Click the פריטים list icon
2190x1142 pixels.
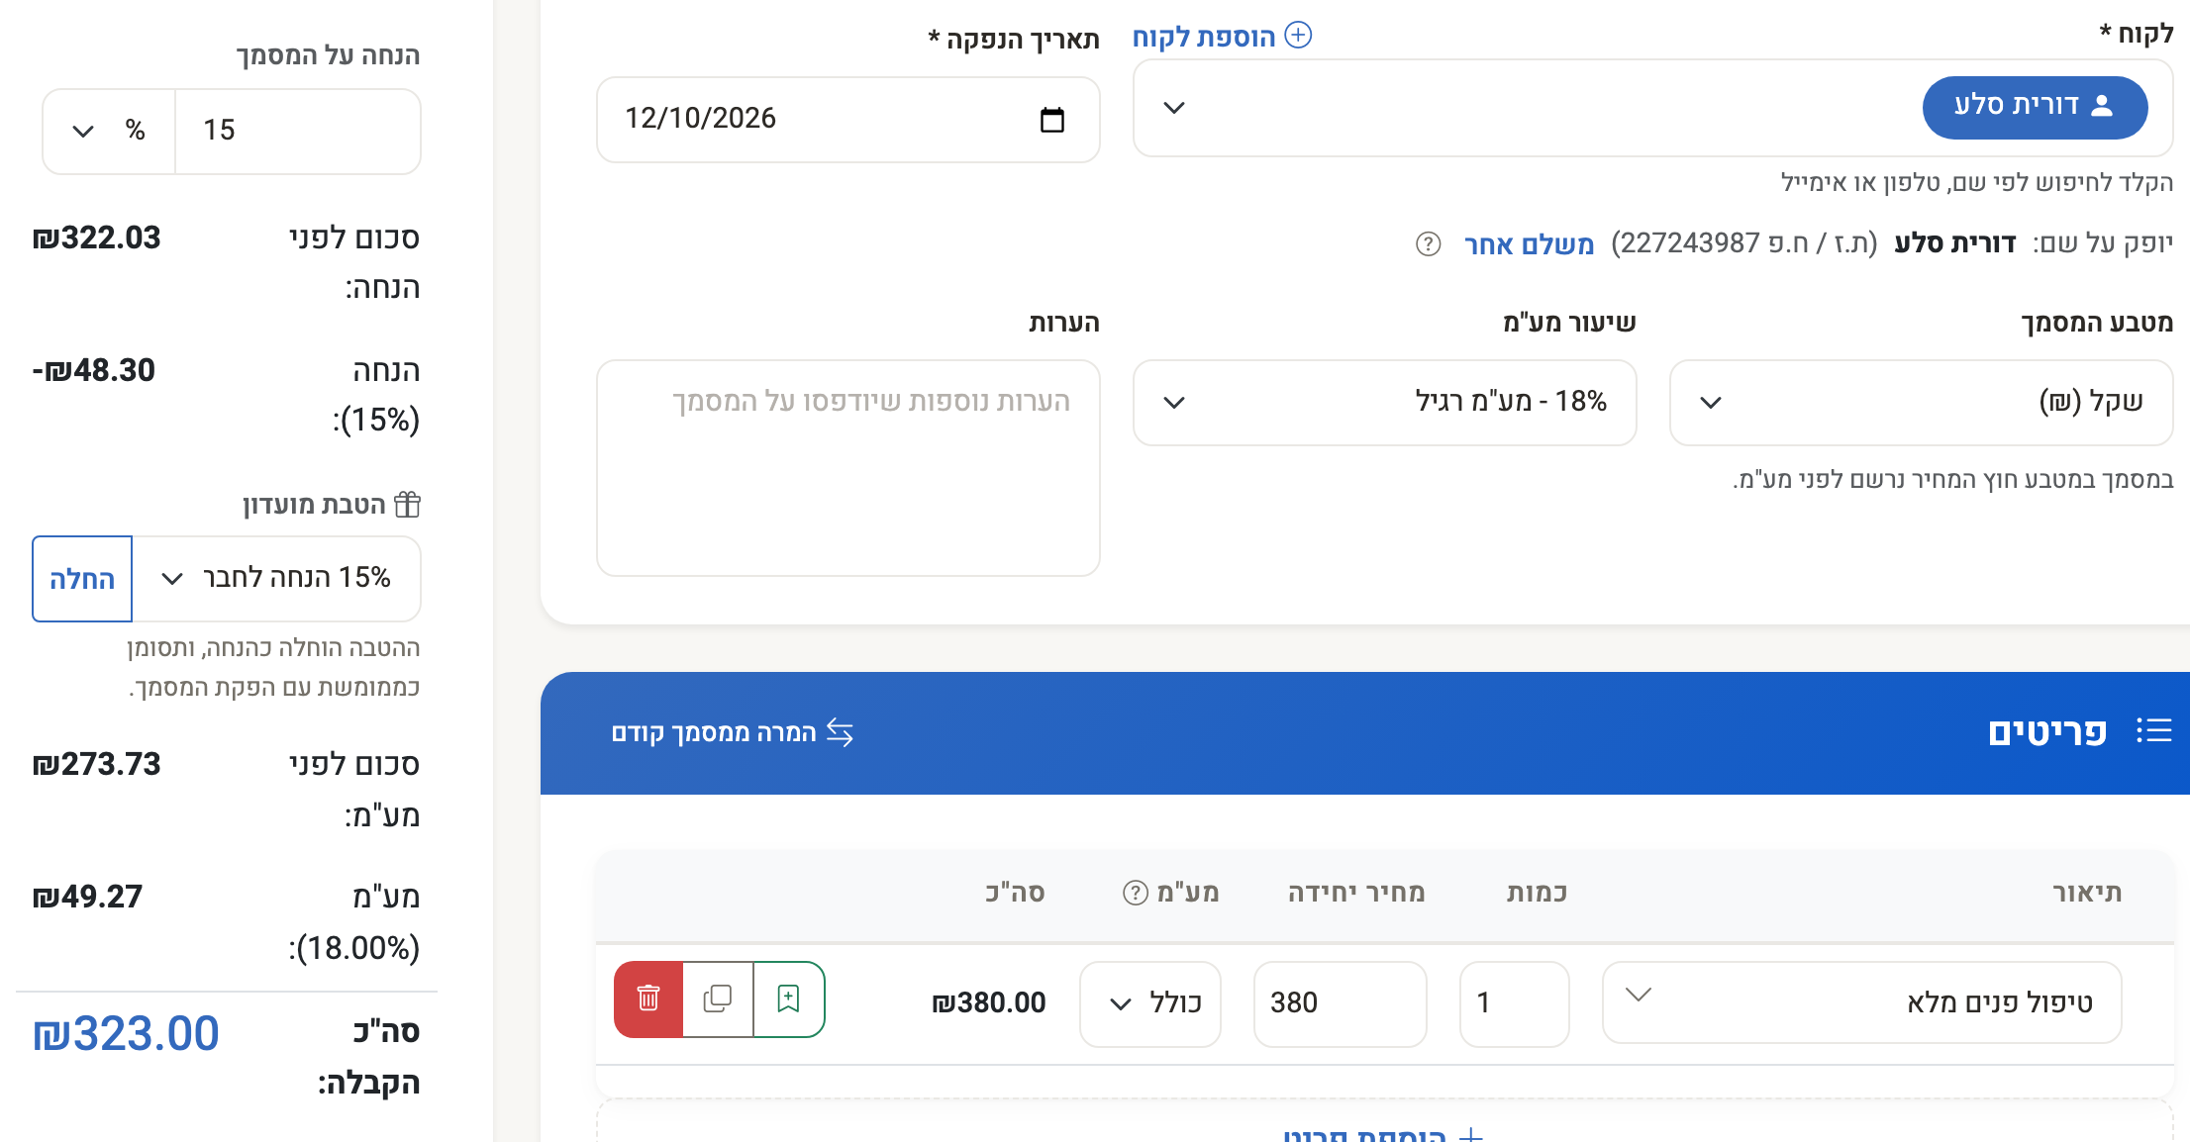(2153, 731)
